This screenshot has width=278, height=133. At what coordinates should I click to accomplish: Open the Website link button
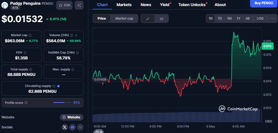(72, 117)
